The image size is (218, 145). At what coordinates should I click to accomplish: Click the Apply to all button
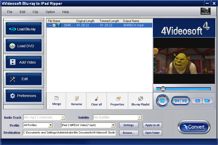[x=152, y=125]
